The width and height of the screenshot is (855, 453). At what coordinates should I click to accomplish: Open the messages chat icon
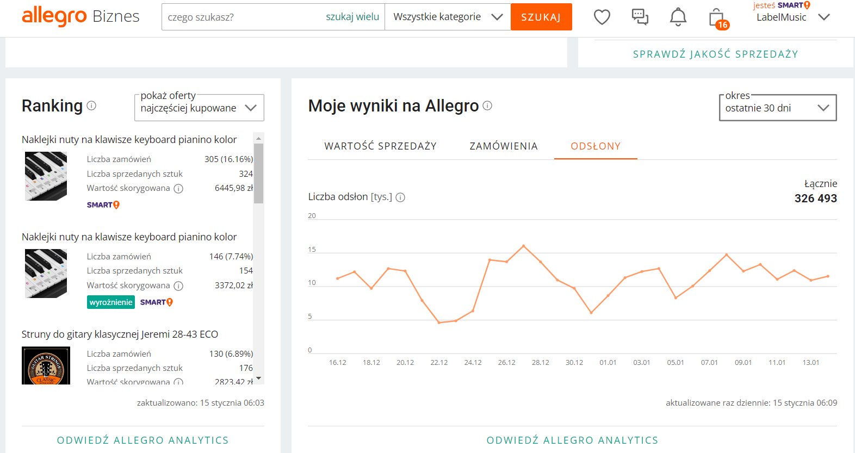640,17
